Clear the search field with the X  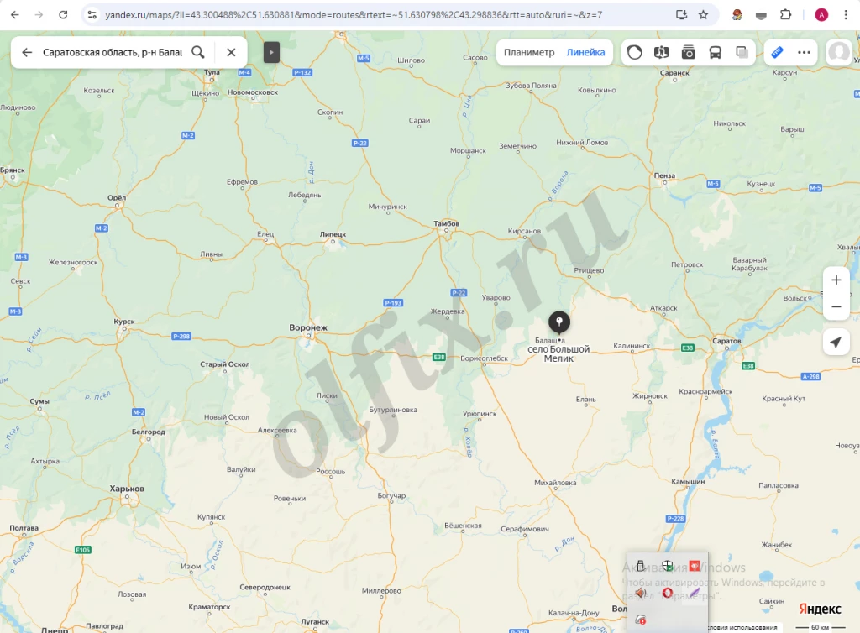click(x=231, y=52)
